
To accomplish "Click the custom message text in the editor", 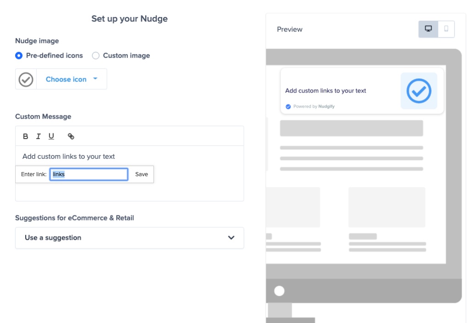I will tap(69, 156).
